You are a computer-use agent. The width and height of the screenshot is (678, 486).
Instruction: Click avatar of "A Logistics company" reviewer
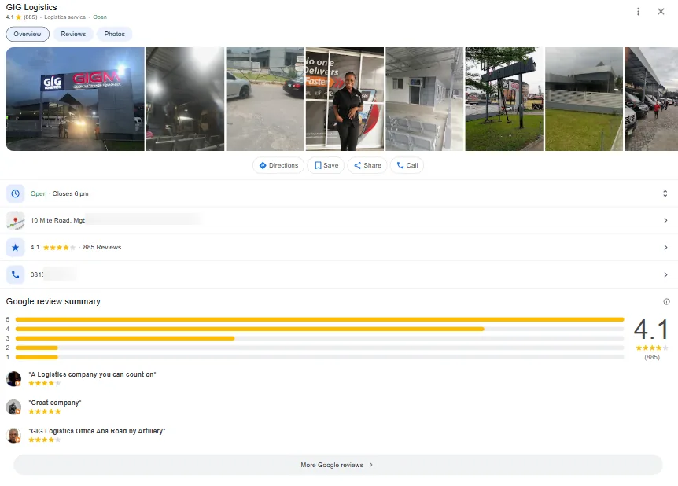pos(13,378)
